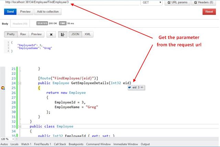Click the request URL field
The image size is (220, 147).
pyautogui.click(x=71, y=2)
